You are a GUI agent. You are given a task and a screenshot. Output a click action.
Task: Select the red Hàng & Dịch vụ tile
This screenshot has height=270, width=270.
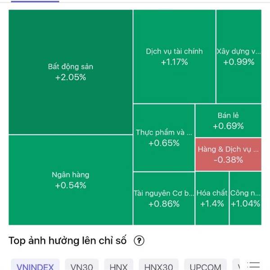point(228,154)
